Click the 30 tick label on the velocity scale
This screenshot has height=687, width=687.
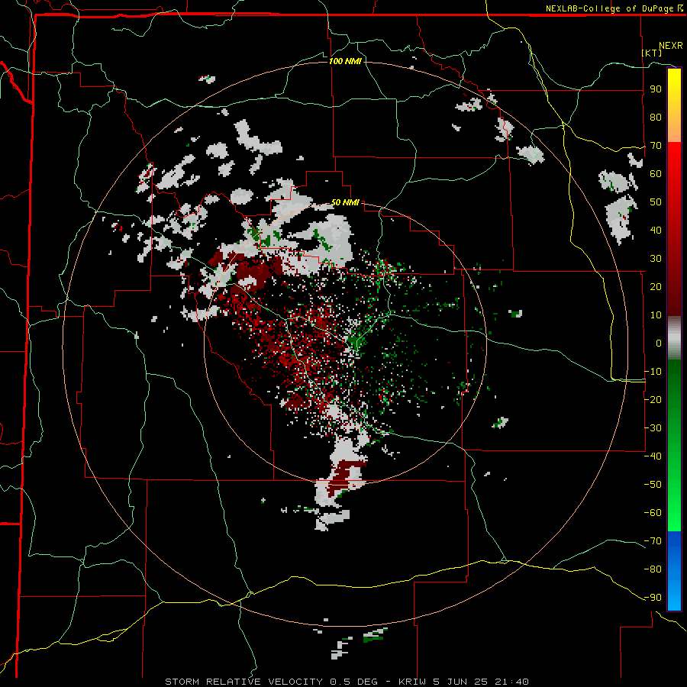coord(656,259)
